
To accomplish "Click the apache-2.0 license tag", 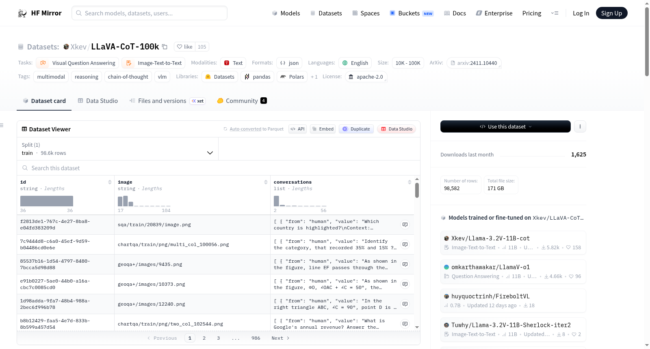I will click(x=366, y=77).
